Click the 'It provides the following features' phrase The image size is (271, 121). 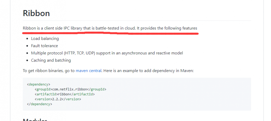click(x=167, y=28)
